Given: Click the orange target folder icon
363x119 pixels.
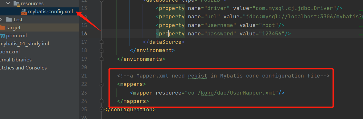Looking at the screenshot, I should click(2, 27).
